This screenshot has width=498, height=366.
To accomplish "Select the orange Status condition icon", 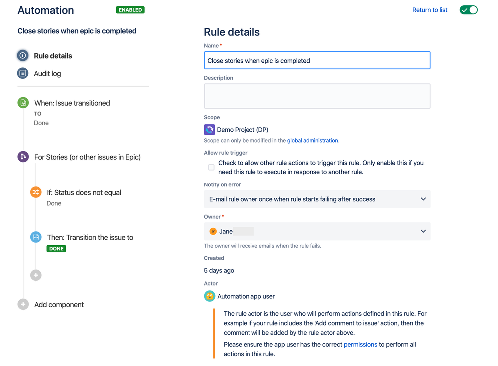I will point(36,192).
